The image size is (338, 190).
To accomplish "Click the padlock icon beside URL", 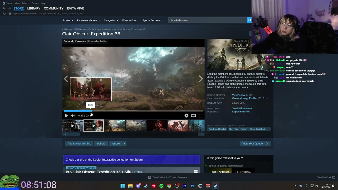I will pyautogui.click(x=10, y=13).
